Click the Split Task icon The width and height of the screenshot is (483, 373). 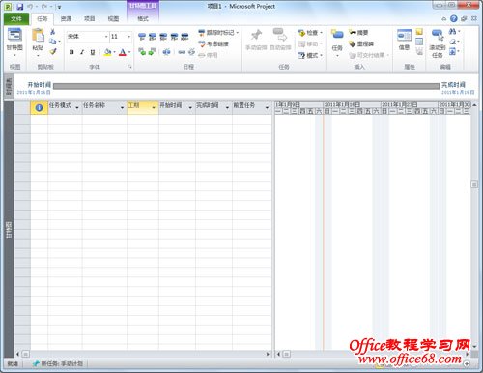pos(166,51)
